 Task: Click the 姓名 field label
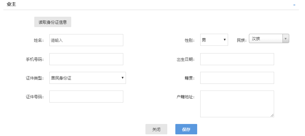coord(39,40)
